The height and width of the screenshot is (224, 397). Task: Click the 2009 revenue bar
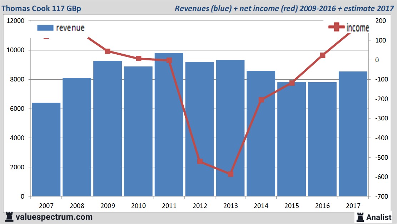coord(108,129)
